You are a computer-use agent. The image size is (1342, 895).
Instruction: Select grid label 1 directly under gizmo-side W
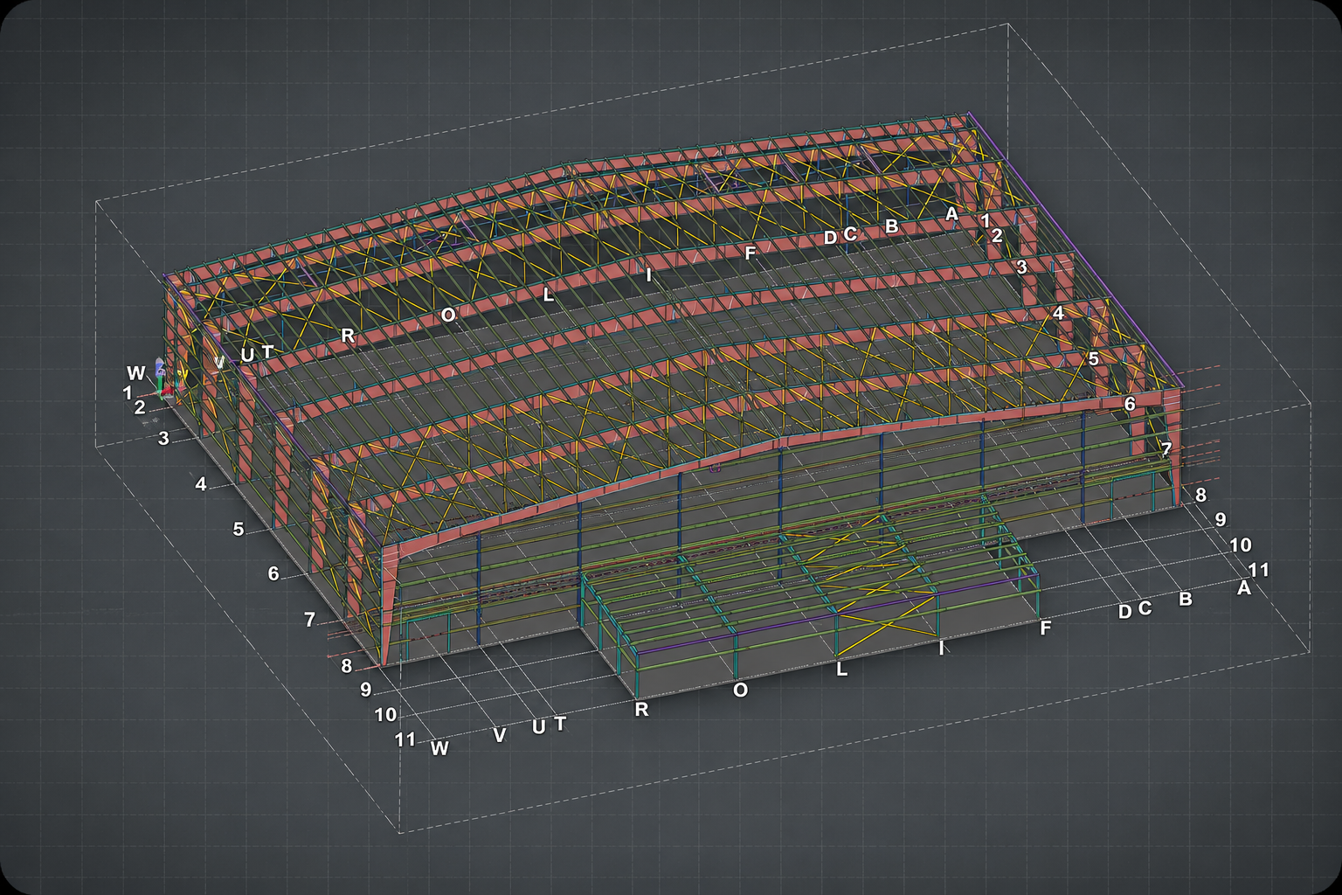(x=128, y=393)
